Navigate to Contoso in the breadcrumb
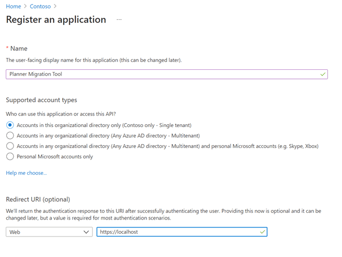Screen dimensions: 342x257 (41, 6)
